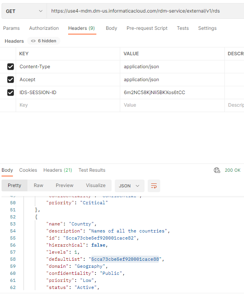Select the Headers (9) request tab
The width and height of the screenshot is (244, 296).
81,28
